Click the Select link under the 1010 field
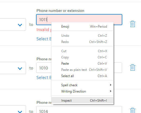Viewport: 141px width, 113px height. 44,78
